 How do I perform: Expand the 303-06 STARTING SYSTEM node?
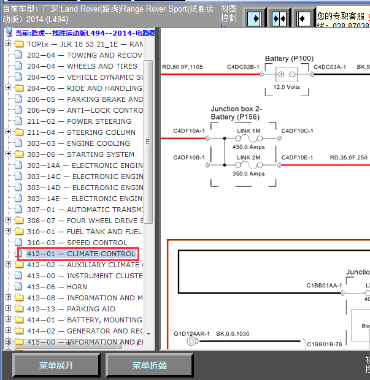click(x=8, y=154)
